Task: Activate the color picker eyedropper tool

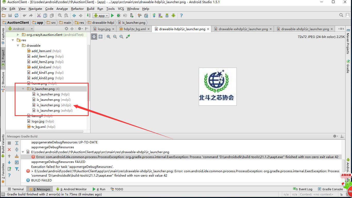Action: [128, 37]
